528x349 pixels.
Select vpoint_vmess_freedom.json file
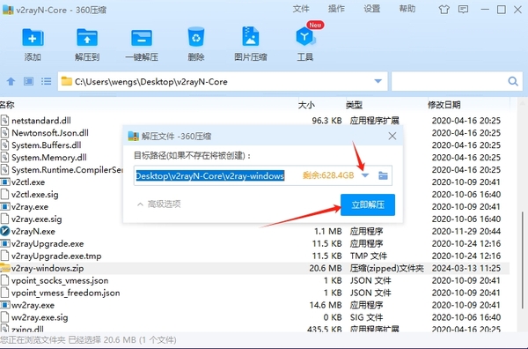tap(66, 293)
